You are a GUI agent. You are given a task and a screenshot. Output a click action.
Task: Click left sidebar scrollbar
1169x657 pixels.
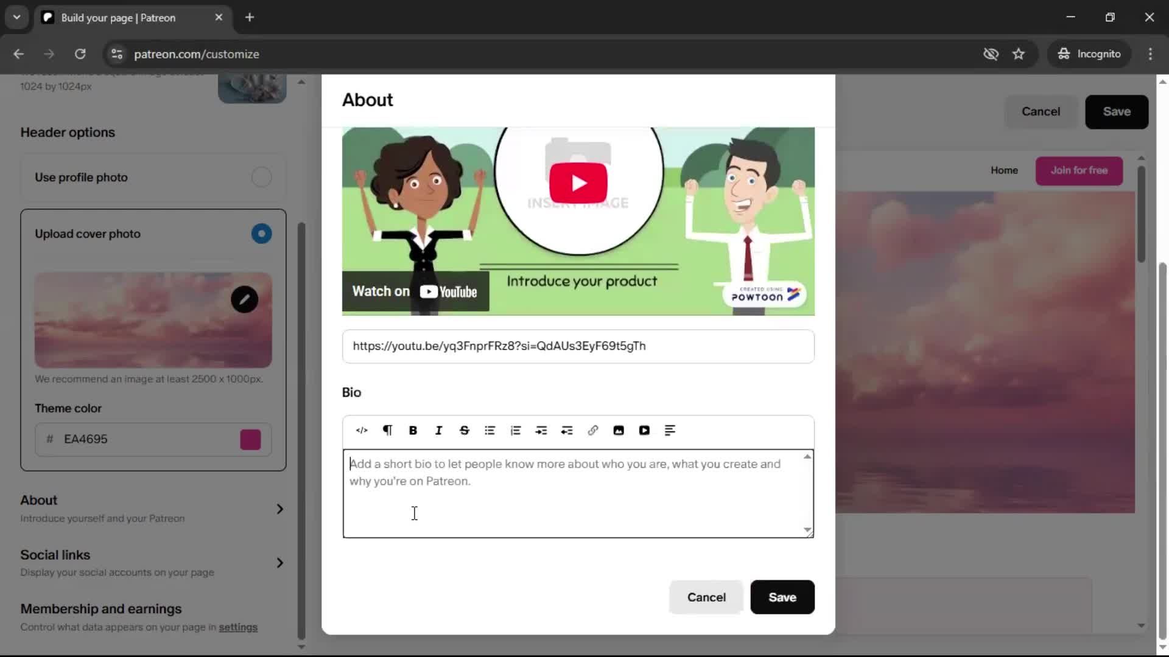pyautogui.click(x=301, y=430)
